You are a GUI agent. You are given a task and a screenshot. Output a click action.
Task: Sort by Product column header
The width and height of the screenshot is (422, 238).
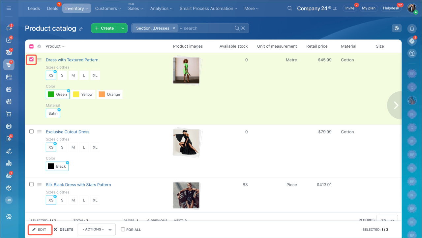[55, 46]
